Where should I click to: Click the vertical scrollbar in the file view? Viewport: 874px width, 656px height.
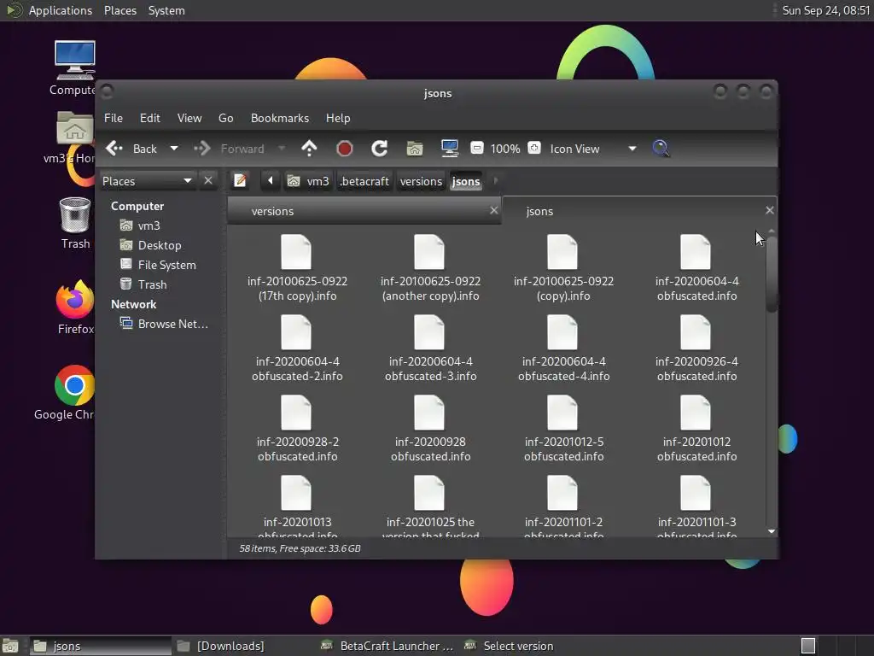coord(772,273)
